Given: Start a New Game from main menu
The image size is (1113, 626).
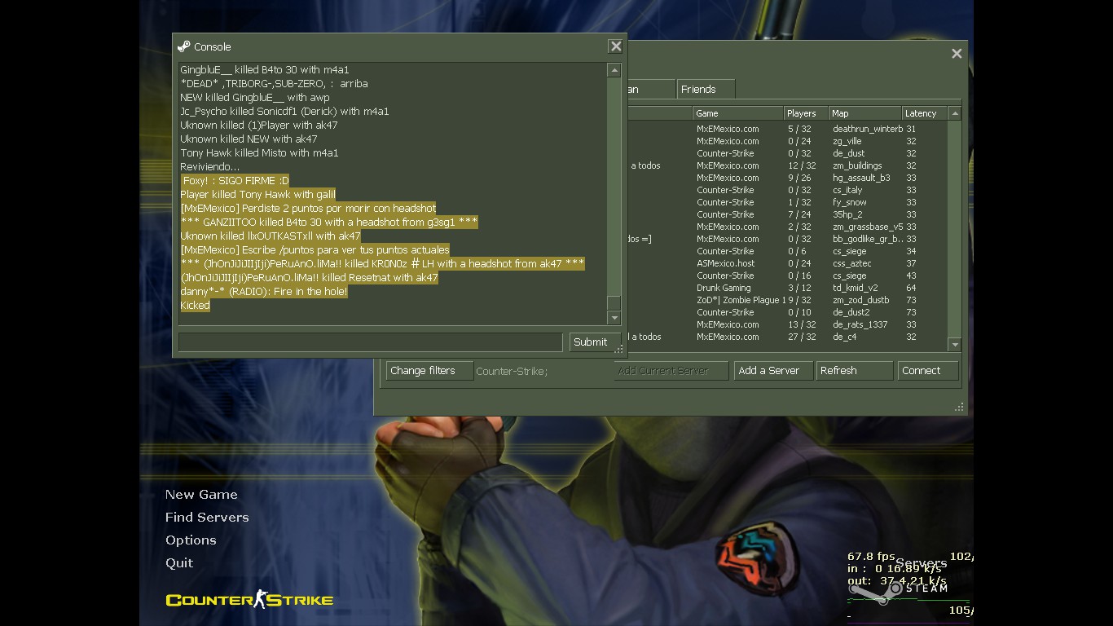Looking at the screenshot, I should coord(201,495).
